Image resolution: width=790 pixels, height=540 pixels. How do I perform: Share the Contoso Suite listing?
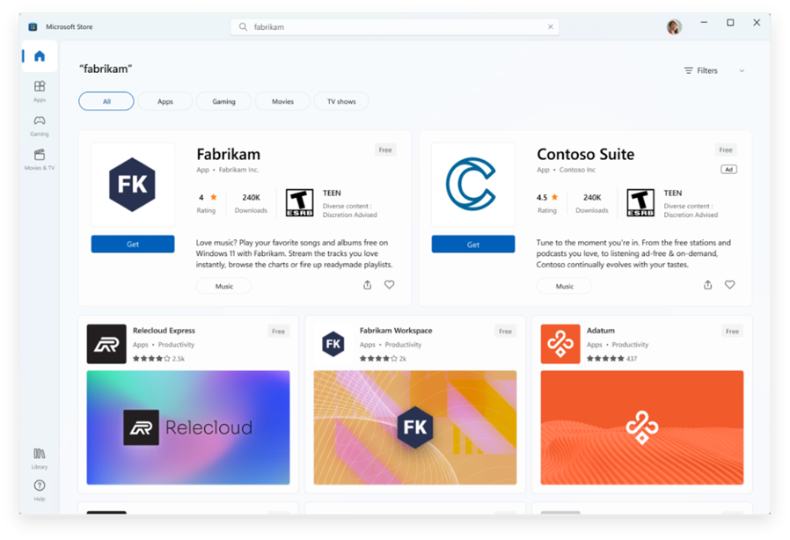[x=708, y=285]
